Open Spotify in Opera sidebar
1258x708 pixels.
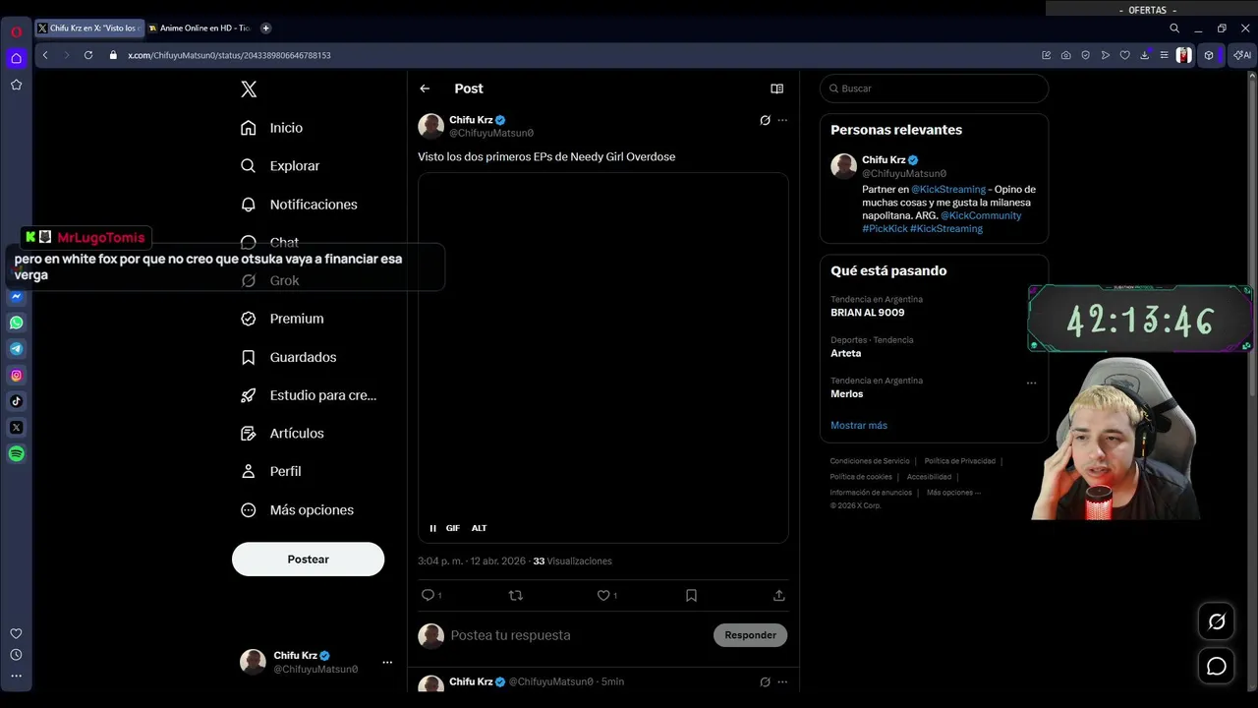(17, 453)
